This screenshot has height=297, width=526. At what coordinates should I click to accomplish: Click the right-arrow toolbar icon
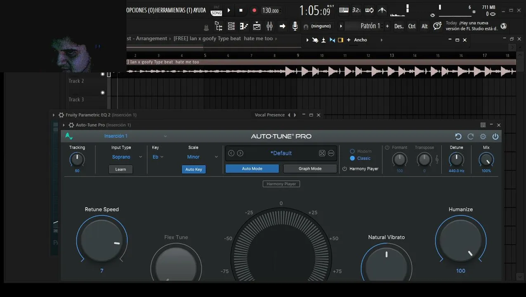283,26
